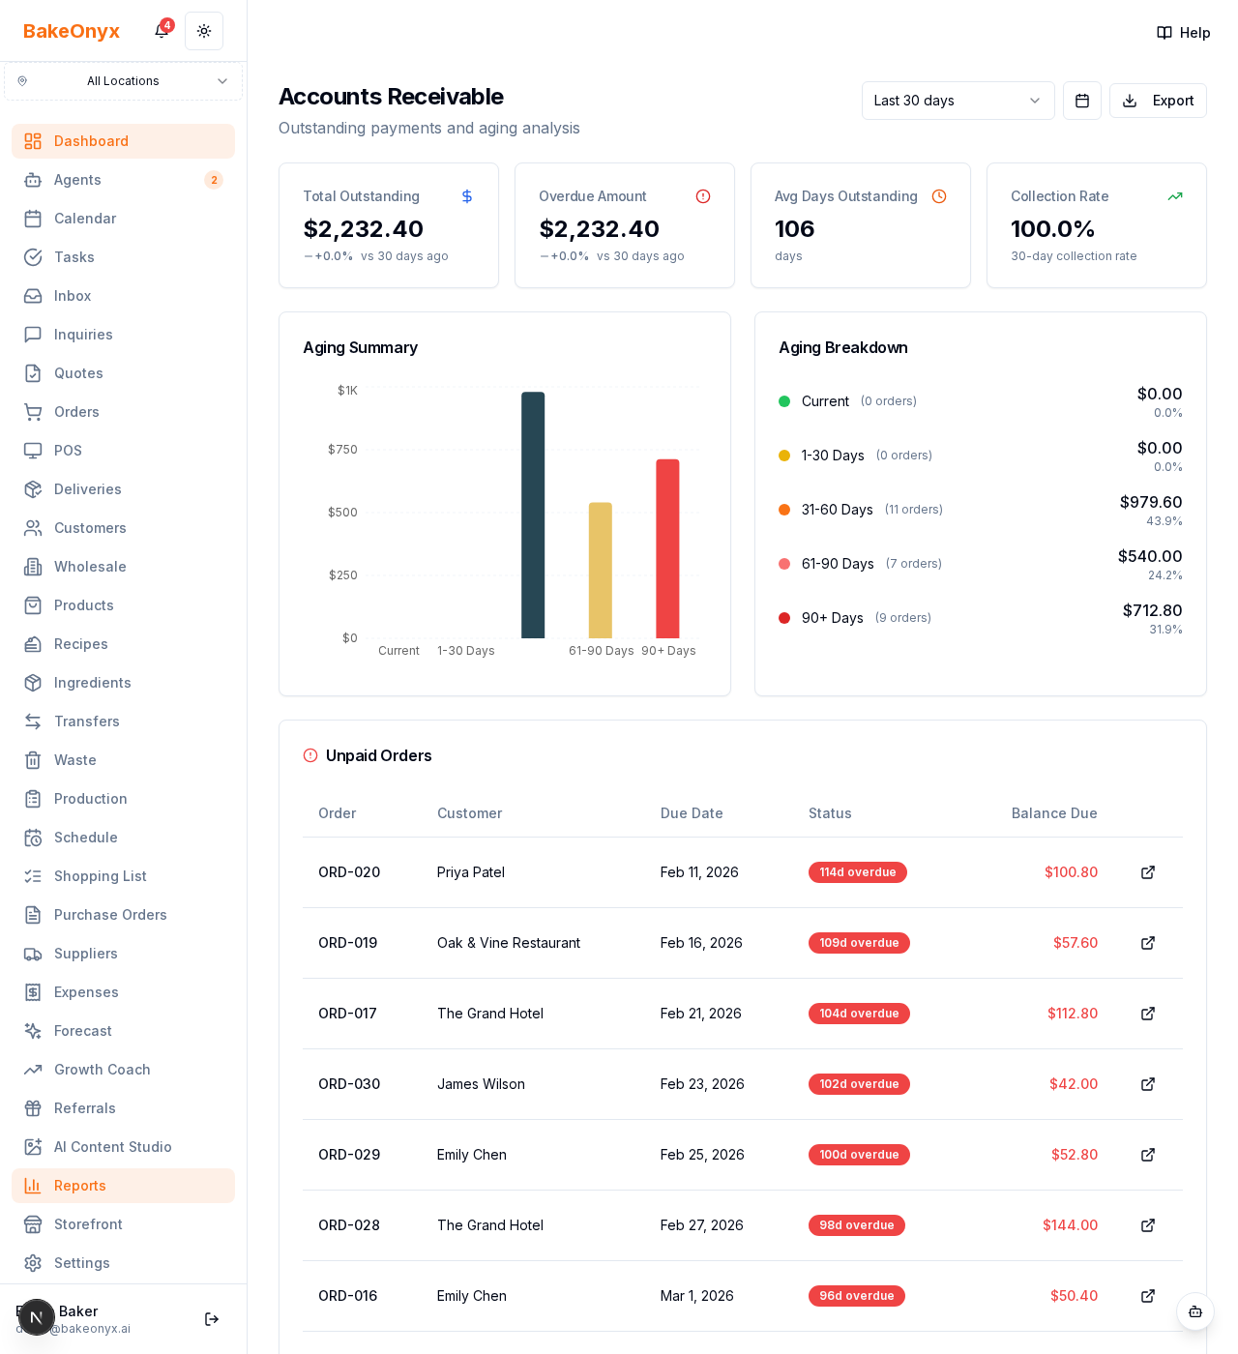Expand the All Locations dropdown
Screen dimensions: 1238x1354
pos(123,81)
